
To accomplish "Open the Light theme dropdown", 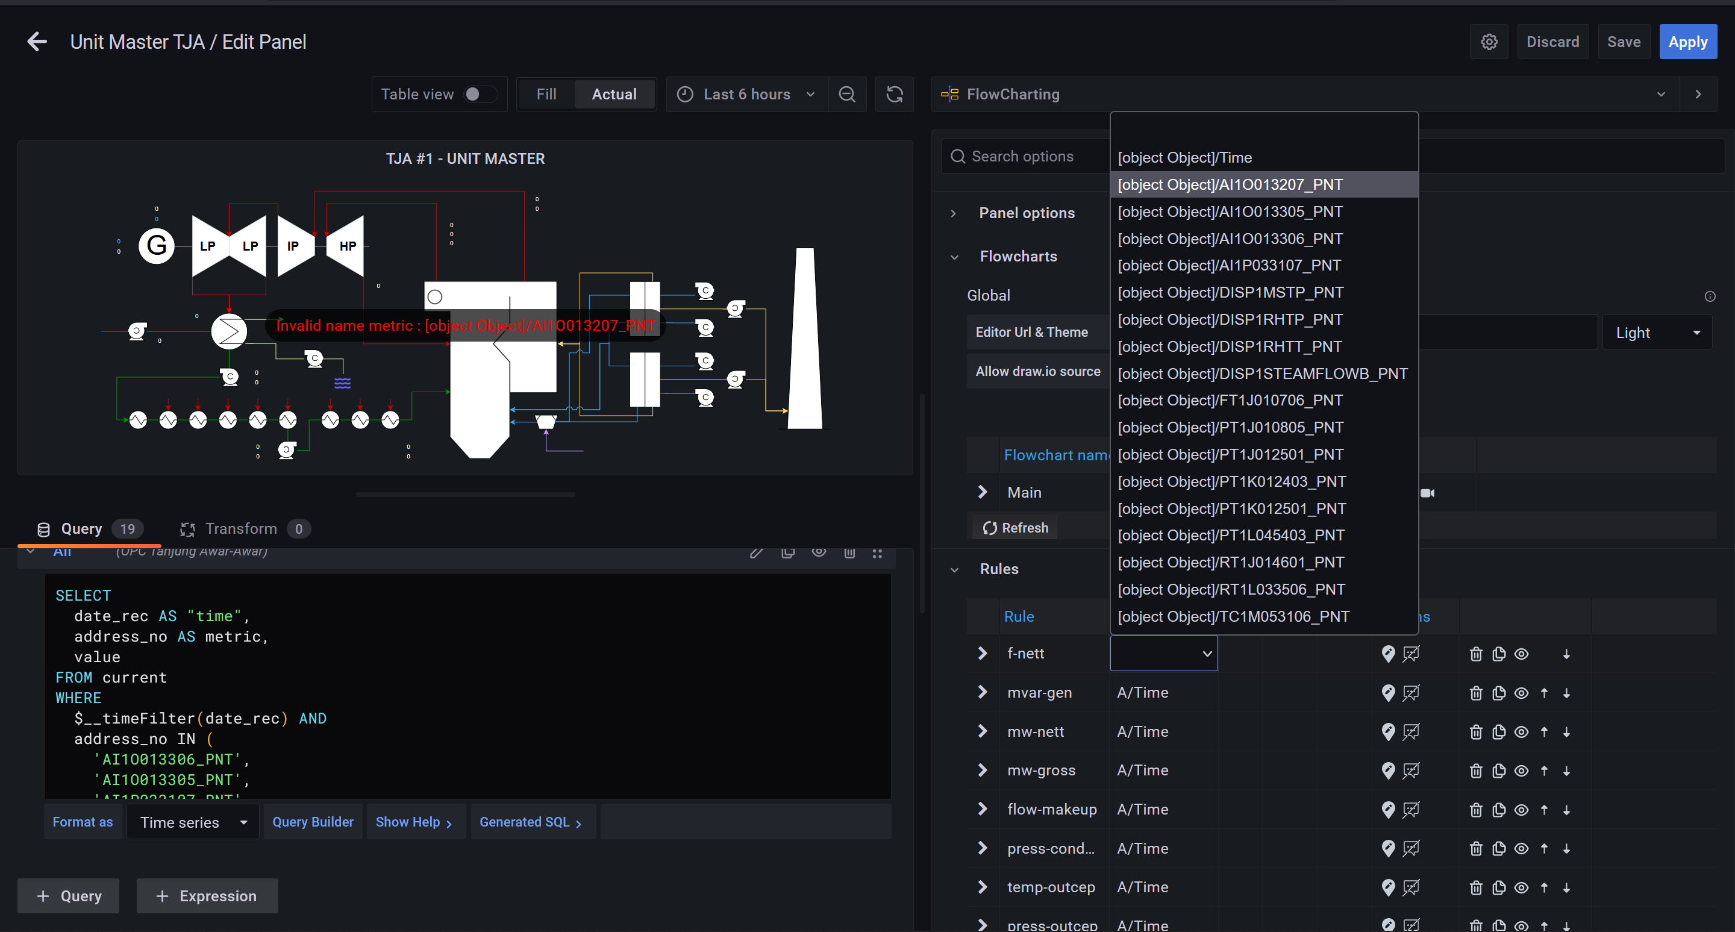I will (1656, 333).
